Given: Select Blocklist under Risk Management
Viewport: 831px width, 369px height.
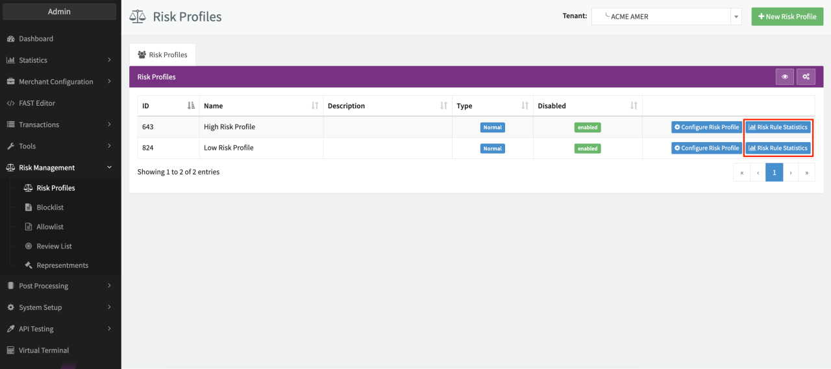Looking at the screenshot, I should (x=50, y=208).
